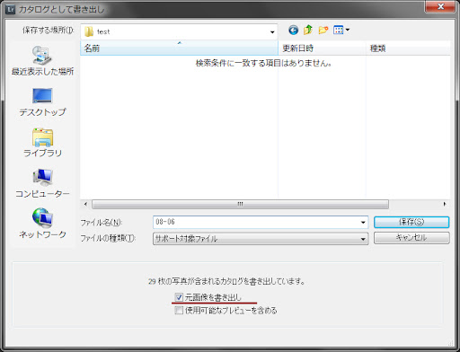Click the test folder icon in location box
This screenshot has height=352, width=460.
click(89, 31)
